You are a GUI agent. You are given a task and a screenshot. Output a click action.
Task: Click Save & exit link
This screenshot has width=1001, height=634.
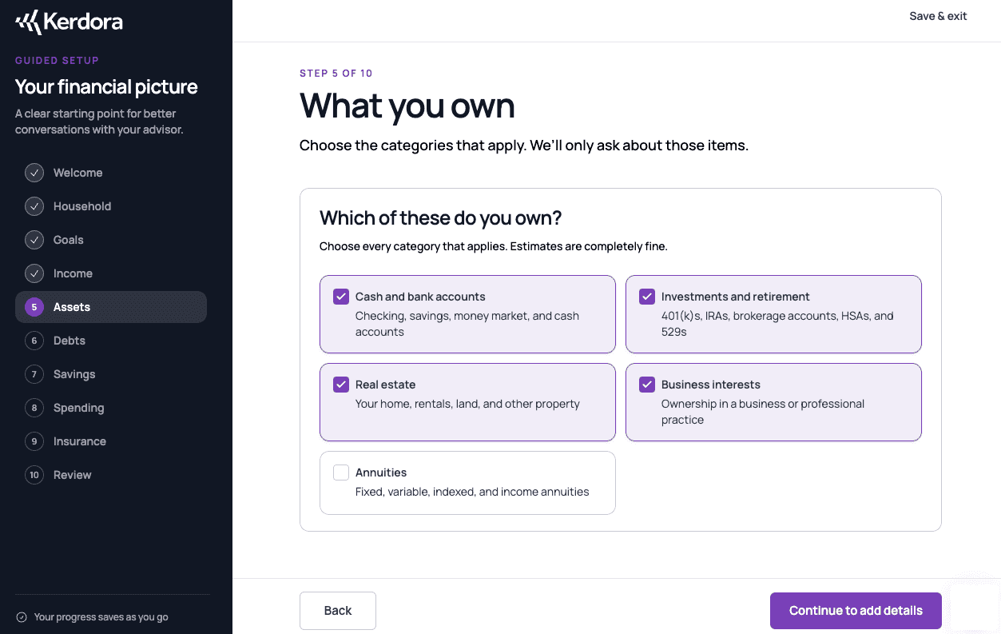(x=938, y=16)
